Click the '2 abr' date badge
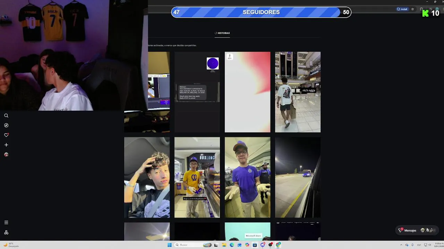The width and height of the screenshot is (444, 249). tap(229, 57)
